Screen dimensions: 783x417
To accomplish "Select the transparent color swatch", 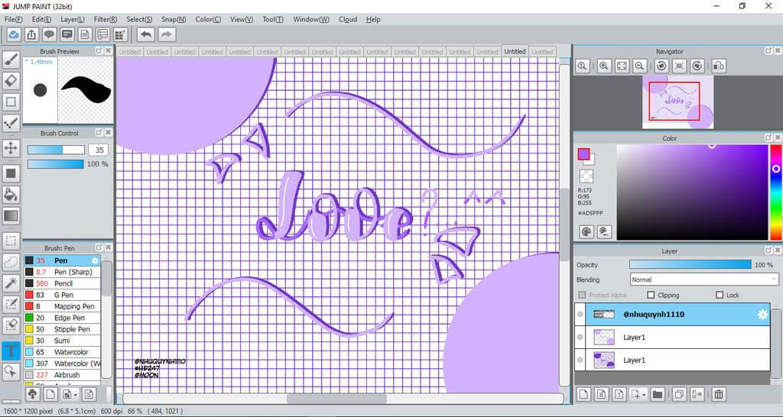I will [x=586, y=176].
